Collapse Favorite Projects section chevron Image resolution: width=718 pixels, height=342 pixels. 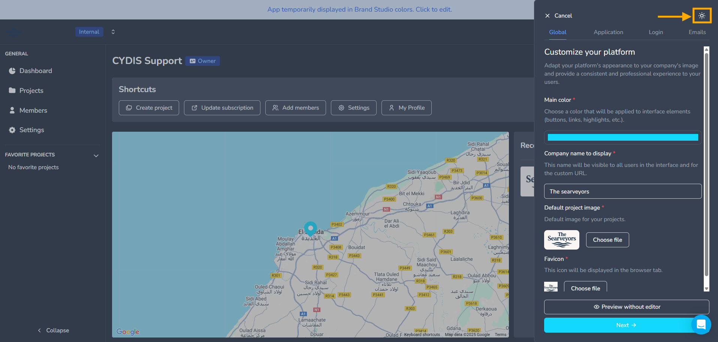coord(96,156)
